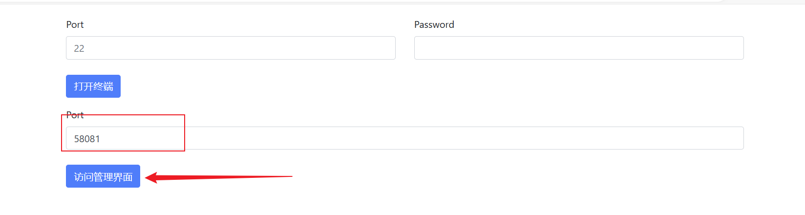Click the 打开终端 button

click(93, 86)
